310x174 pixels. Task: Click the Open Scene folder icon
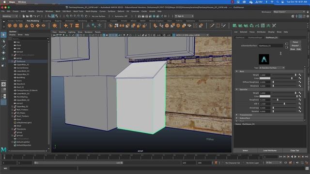click(x=27, y=16)
